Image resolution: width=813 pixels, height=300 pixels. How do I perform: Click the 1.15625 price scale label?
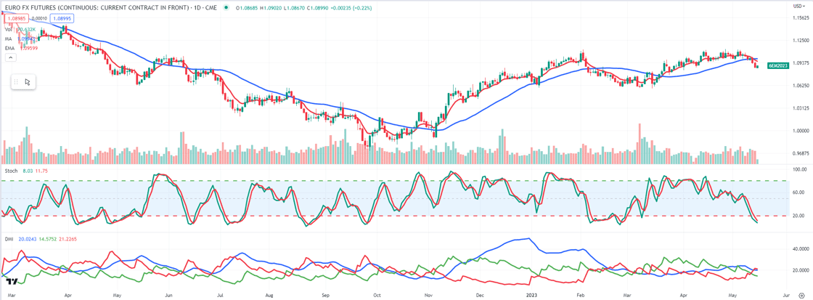(801, 18)
